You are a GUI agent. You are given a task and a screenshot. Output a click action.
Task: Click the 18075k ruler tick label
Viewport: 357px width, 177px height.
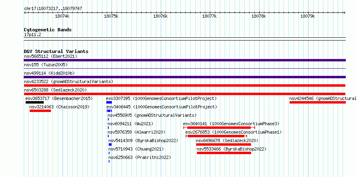pyautogui.click(x=112, y=16)
